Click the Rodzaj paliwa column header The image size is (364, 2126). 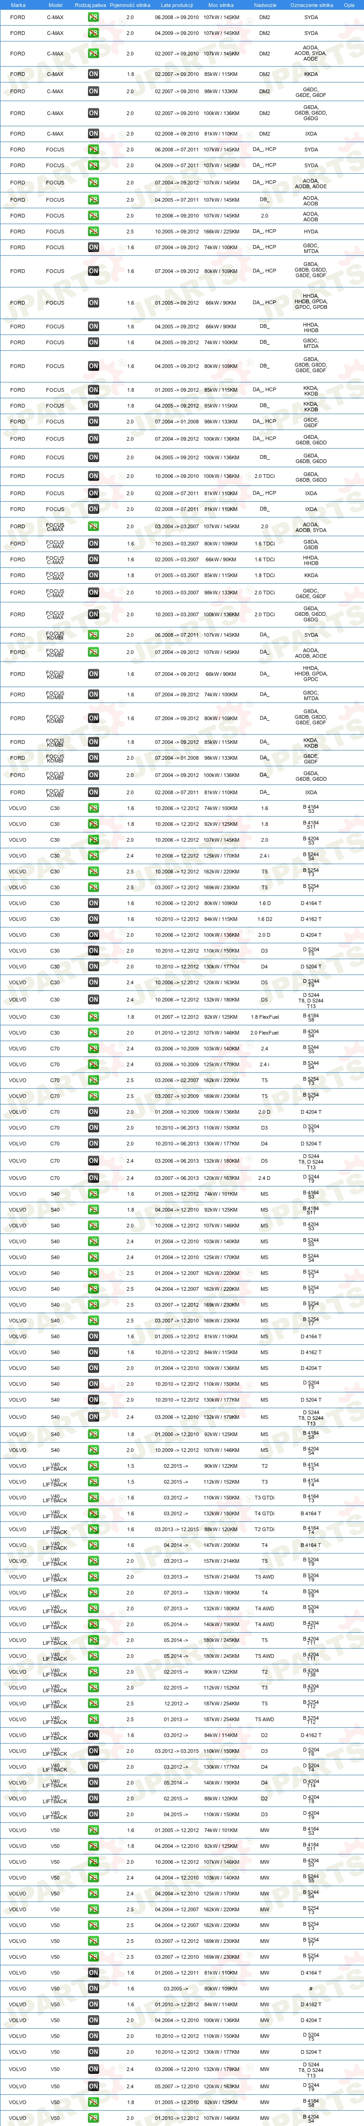click(91, 5)
